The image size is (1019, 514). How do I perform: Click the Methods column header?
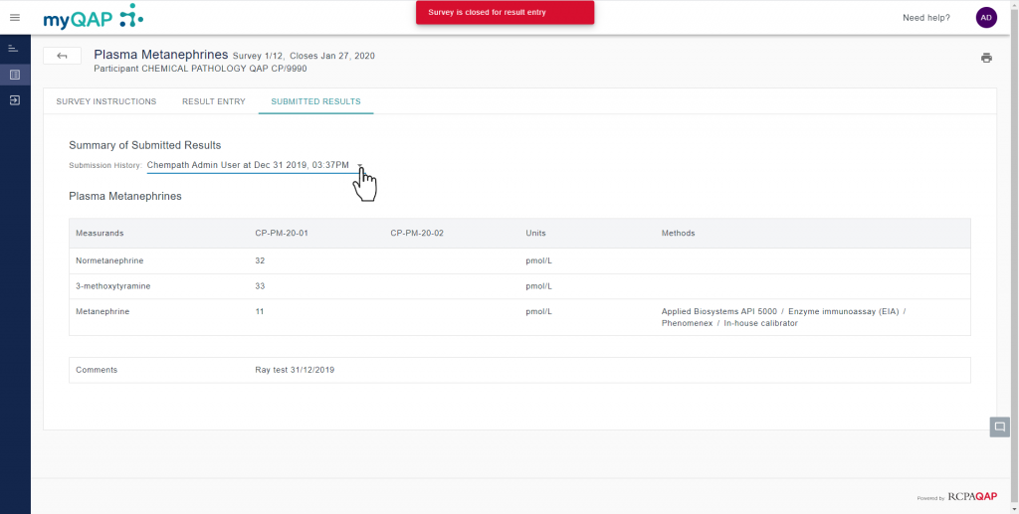pos(678,233)
